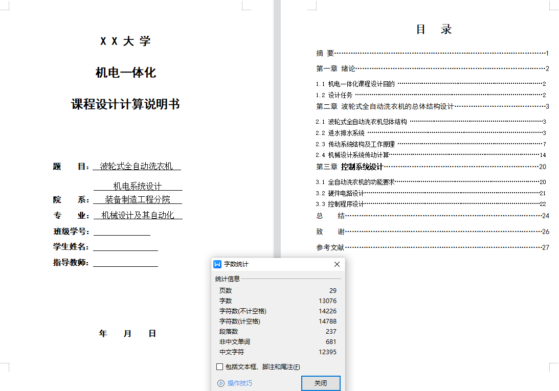Click the 波轮式全自动洗衣机 title field
The width and height of the screenshot is (559, 391).
coord(137,166)
